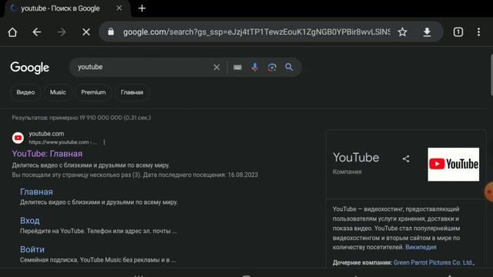This screenshot has height=277, width=493.
Task: Select the Видео filter chip
Action: 25,92
